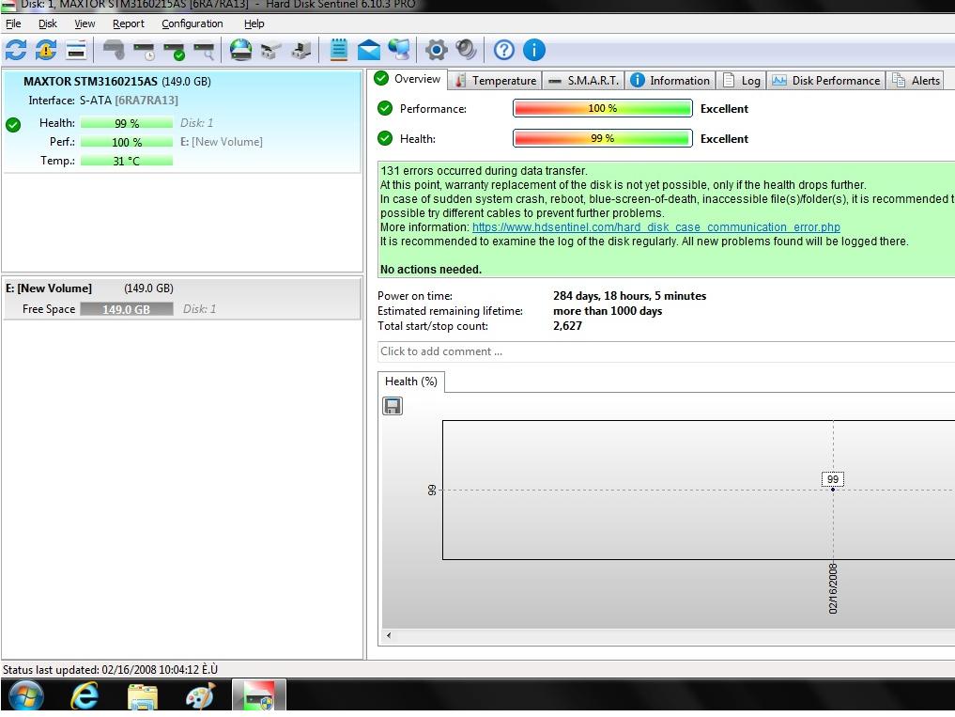Screen dimensions: 955x717
Task: Click the disk with magnifier icon
Action: tap(204, 50)
